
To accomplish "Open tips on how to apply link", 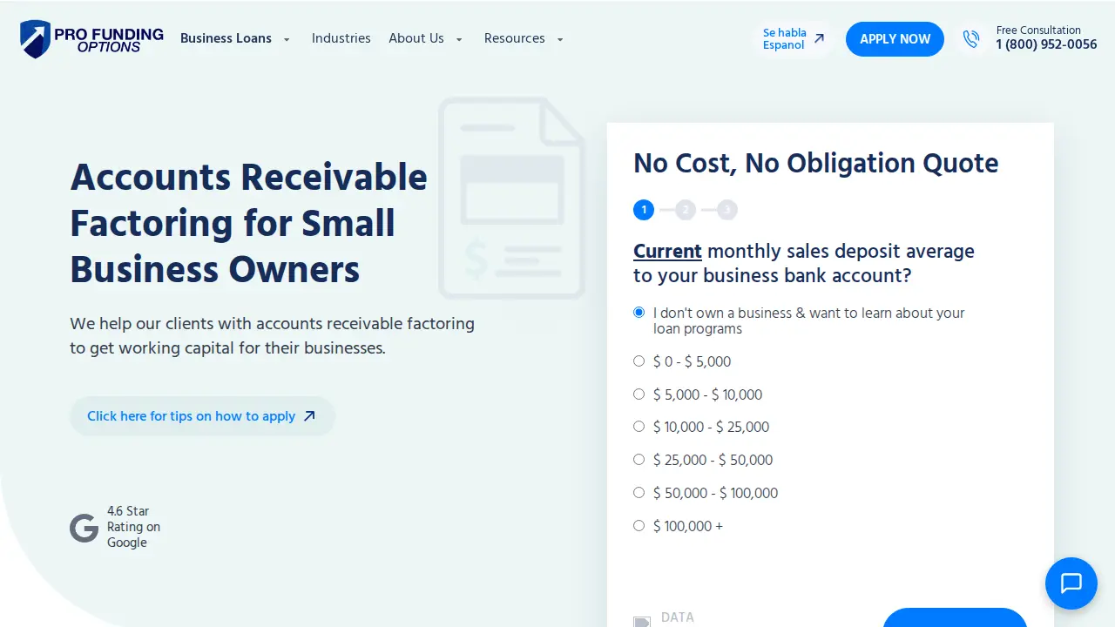I will [202, 416].
